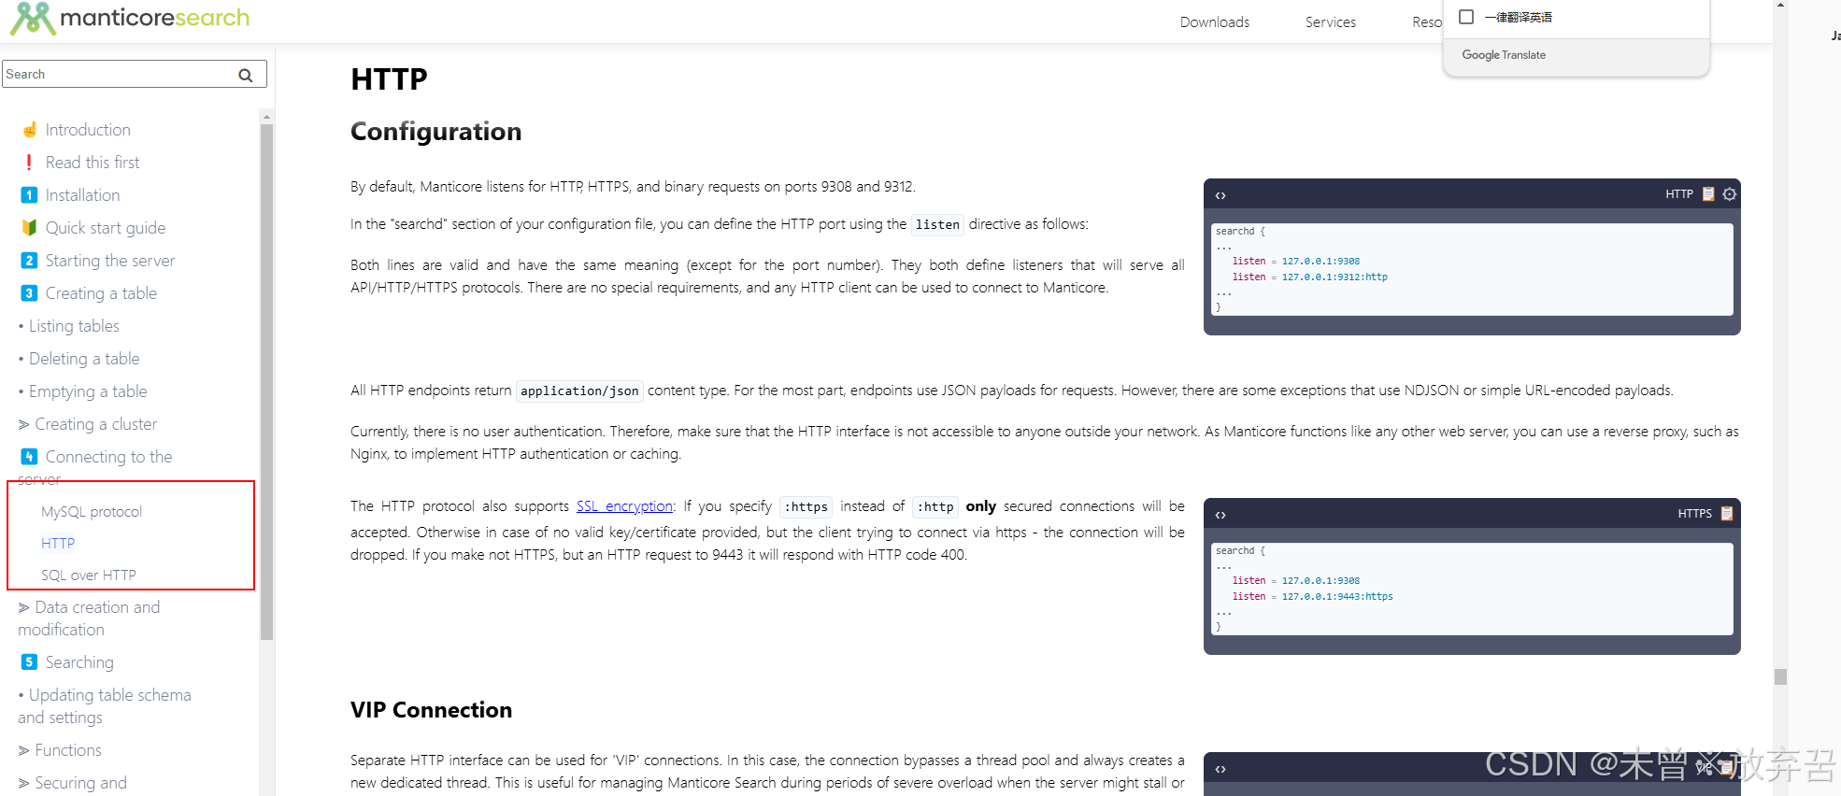Click the red exclamation icon beside Read this first
The height and width of the screenshot is (796, 1841).
click(29, 163)
